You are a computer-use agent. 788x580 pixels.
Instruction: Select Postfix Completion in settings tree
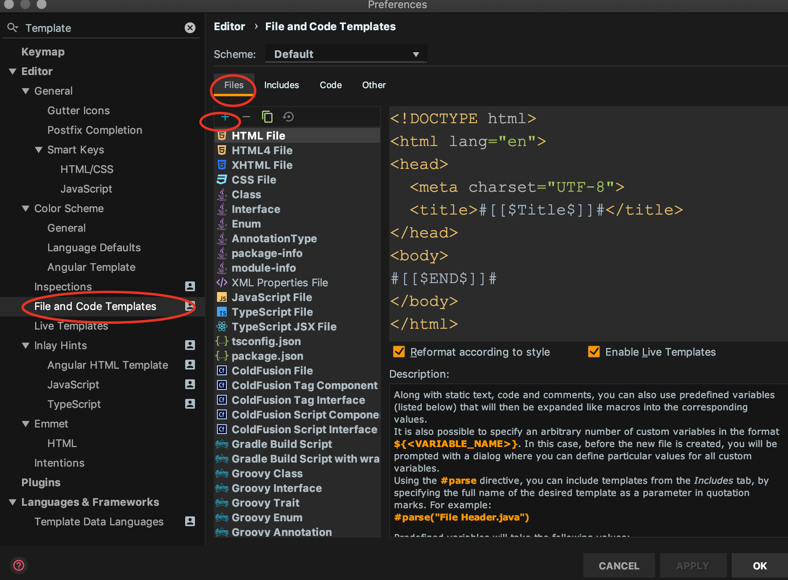[x=95, y=130]
